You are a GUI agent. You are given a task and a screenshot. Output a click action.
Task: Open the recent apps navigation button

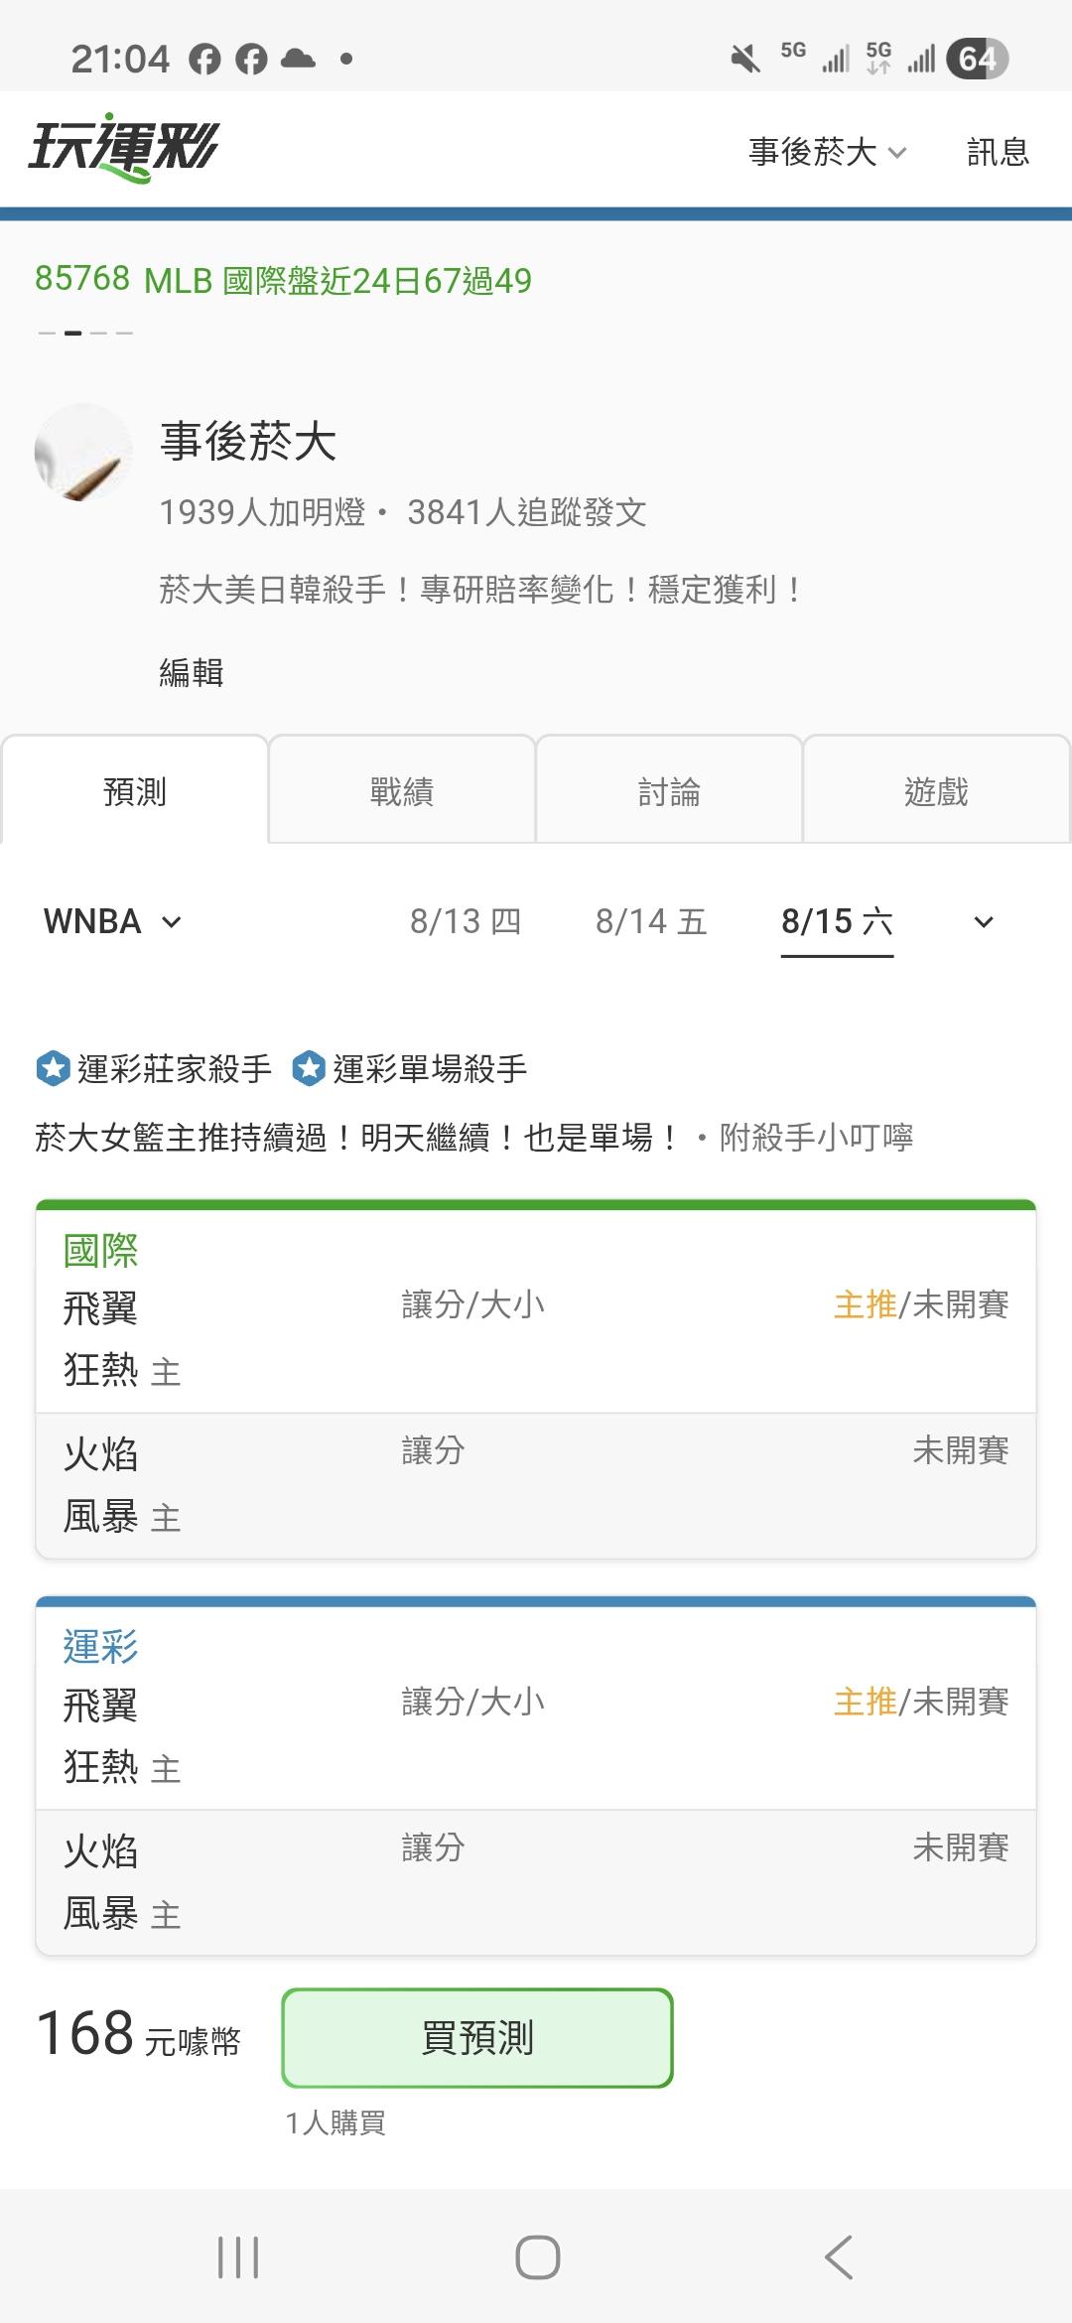238,2256
